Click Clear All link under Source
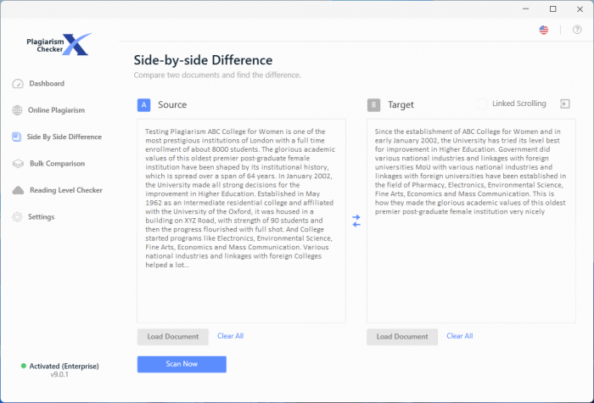Viewport: 594px width, 403px height. click(x=230, y=337)
